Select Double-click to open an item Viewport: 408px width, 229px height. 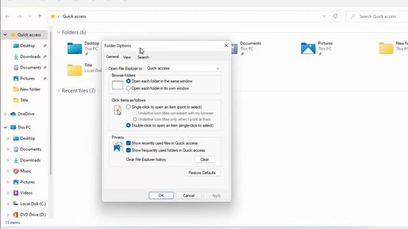tap(170, 125)
